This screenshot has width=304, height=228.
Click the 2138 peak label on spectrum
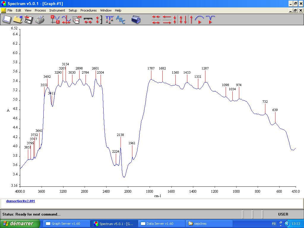point(120,135)
